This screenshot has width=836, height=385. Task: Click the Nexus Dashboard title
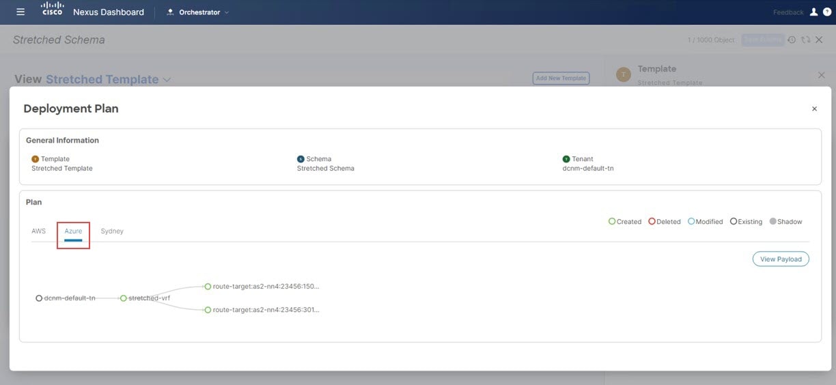click(109, 12)
